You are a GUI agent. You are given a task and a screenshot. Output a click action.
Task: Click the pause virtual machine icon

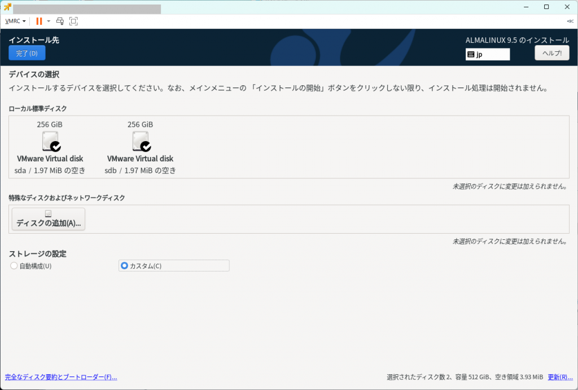tap(39, 21)
